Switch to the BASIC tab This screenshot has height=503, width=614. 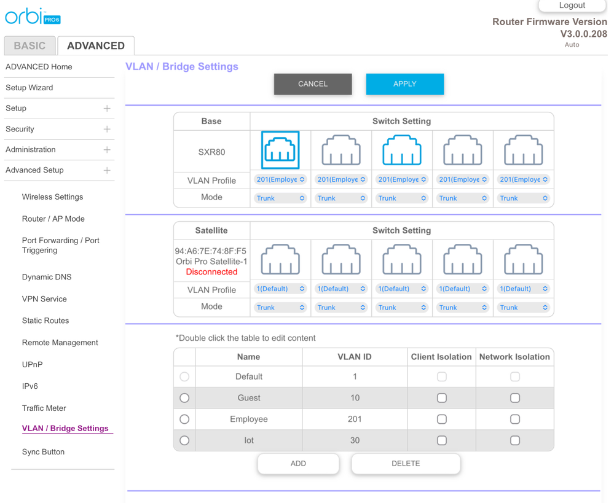tap(30, 45)
